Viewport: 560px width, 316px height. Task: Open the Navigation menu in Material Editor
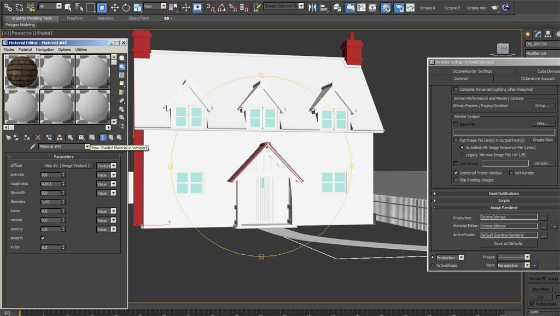point(45,50)
